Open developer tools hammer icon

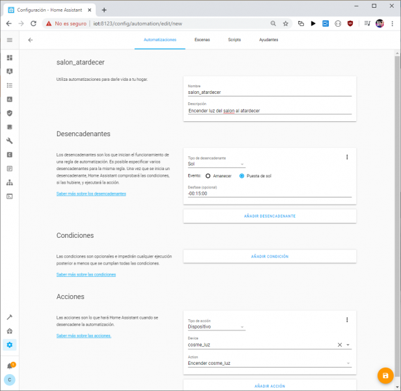click(x=10, y=317)
